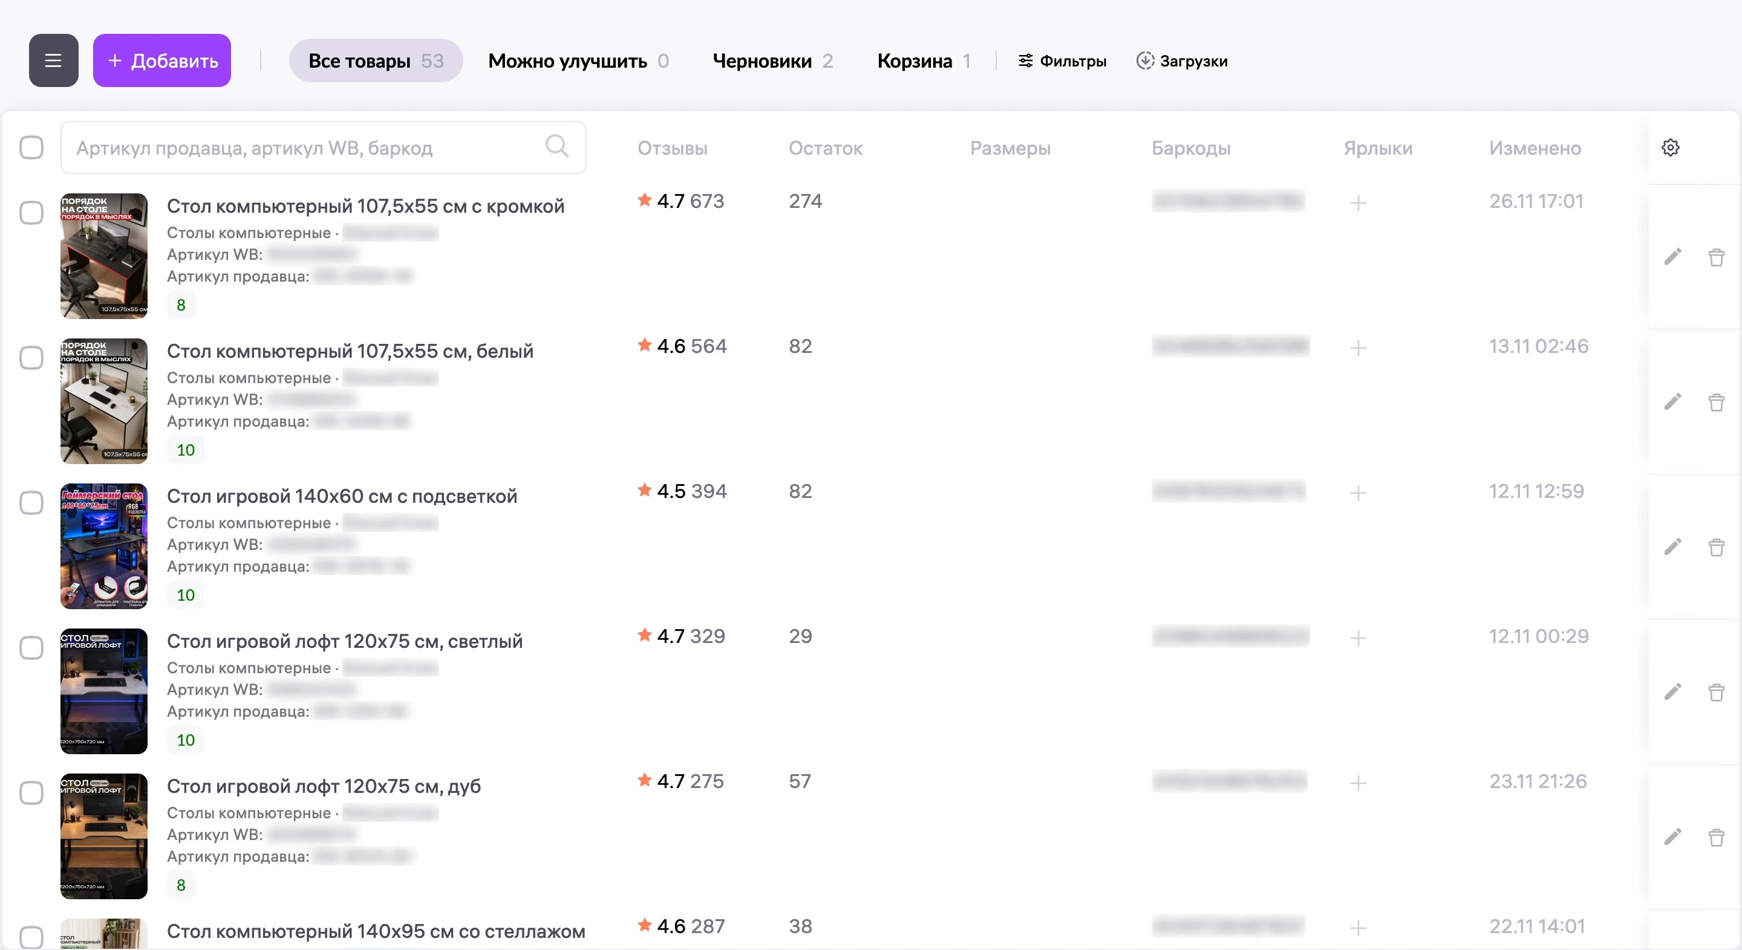
Task: Edit the лофт 120x75 дуб product
Action: pos(1672,837)
